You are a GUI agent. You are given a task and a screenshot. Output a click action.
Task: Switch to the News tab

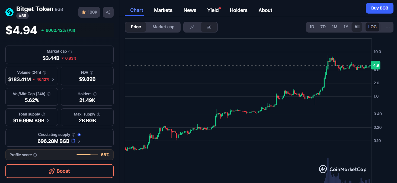(x=190, y=10)
